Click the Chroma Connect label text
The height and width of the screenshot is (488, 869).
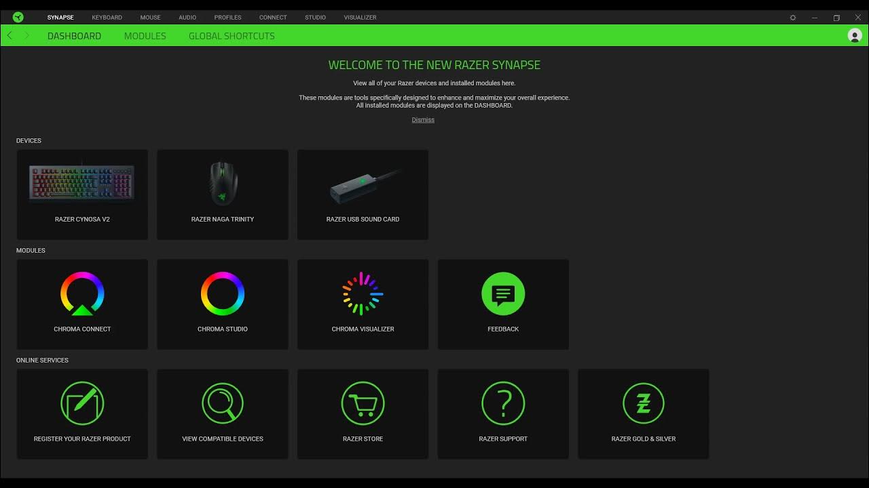coord(82,329)
